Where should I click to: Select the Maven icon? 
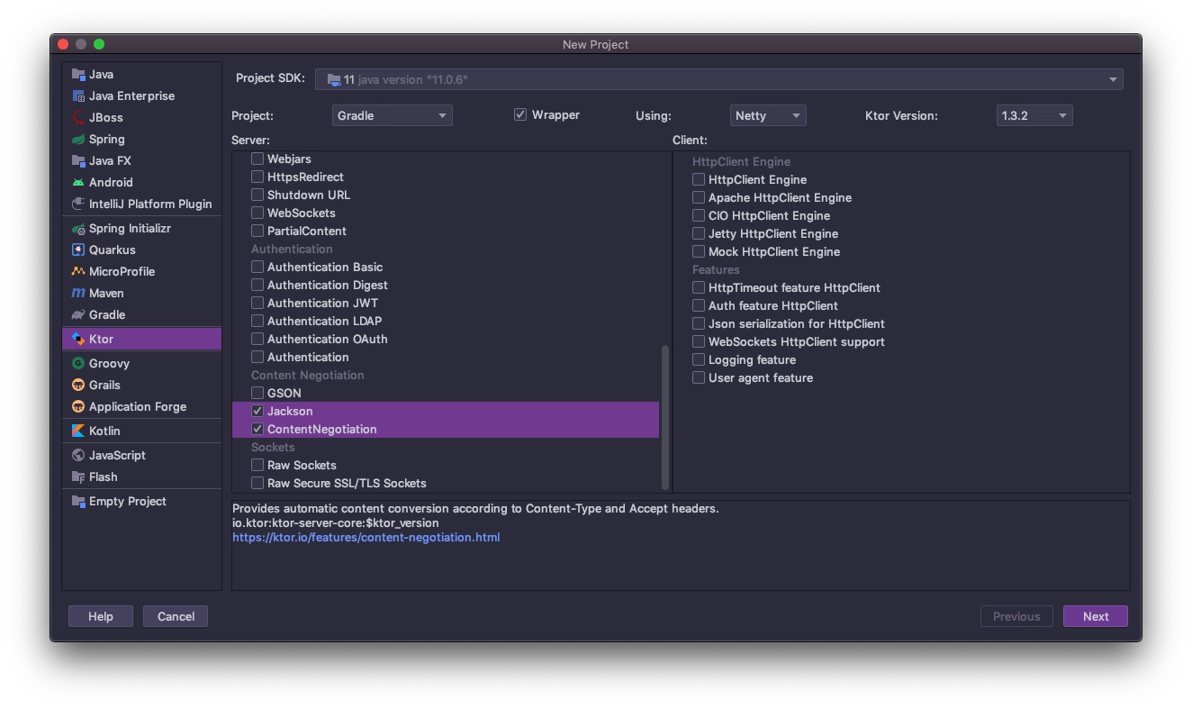point(78,294)
